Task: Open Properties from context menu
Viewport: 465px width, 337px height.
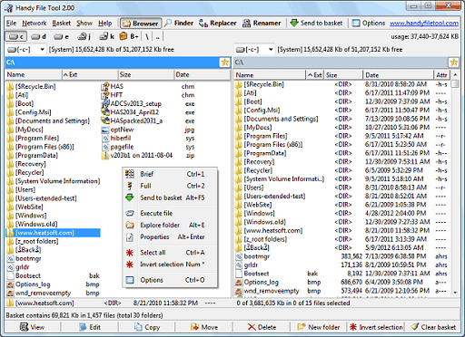Action: [170, 237]
